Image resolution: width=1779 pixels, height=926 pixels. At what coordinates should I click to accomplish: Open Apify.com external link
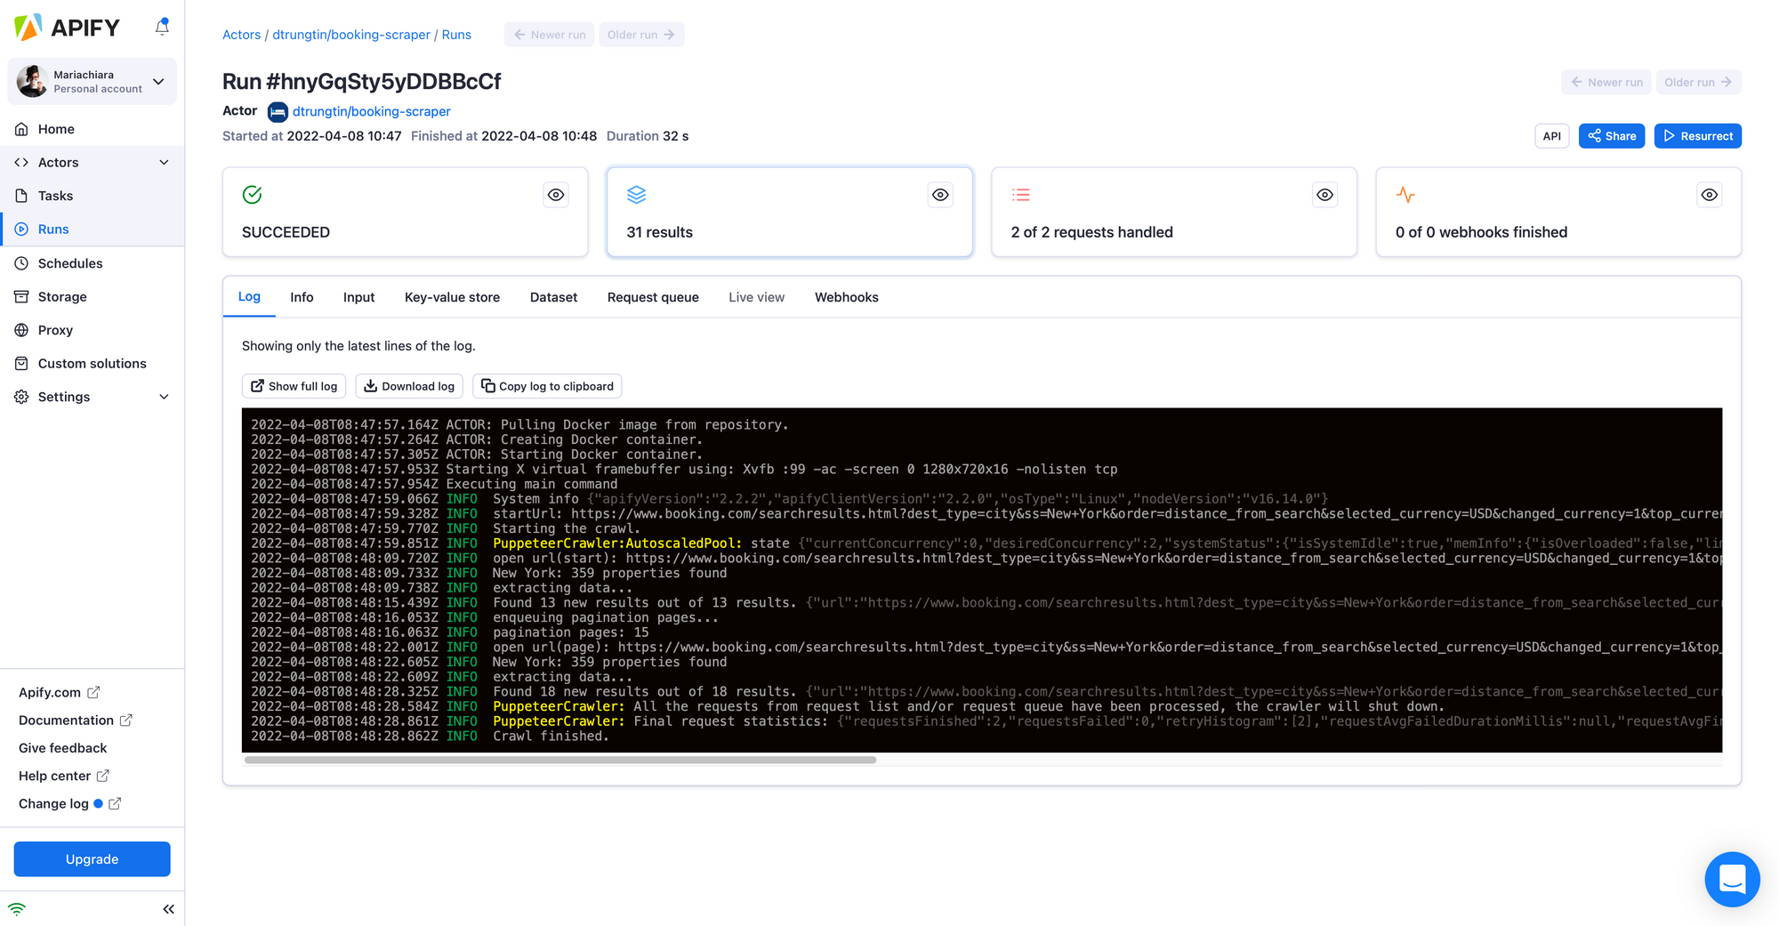point(60,692)
